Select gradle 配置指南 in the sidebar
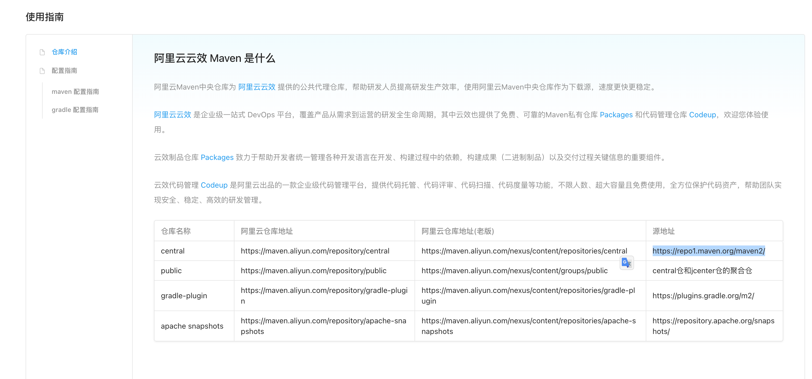 click(x=75, y=110)
